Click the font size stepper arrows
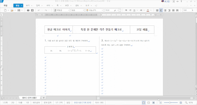 click(x=120, y=10)
